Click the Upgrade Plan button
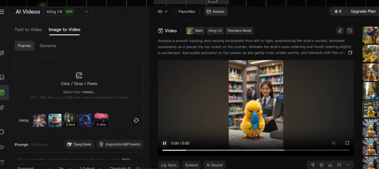The width and height of the screenshot is (379, 169). [363, 12]
